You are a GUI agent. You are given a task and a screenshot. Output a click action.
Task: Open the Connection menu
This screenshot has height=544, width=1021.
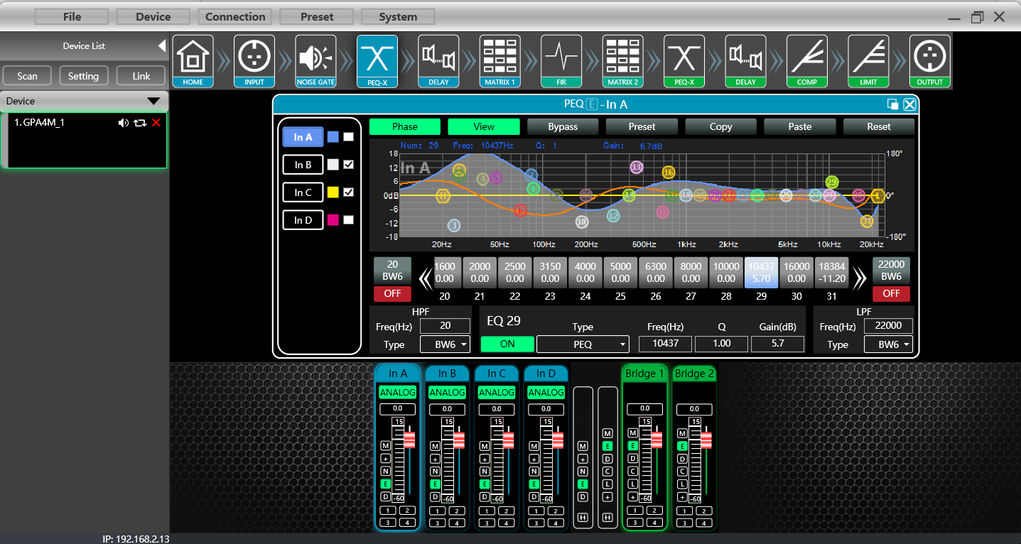coord(234,16)
